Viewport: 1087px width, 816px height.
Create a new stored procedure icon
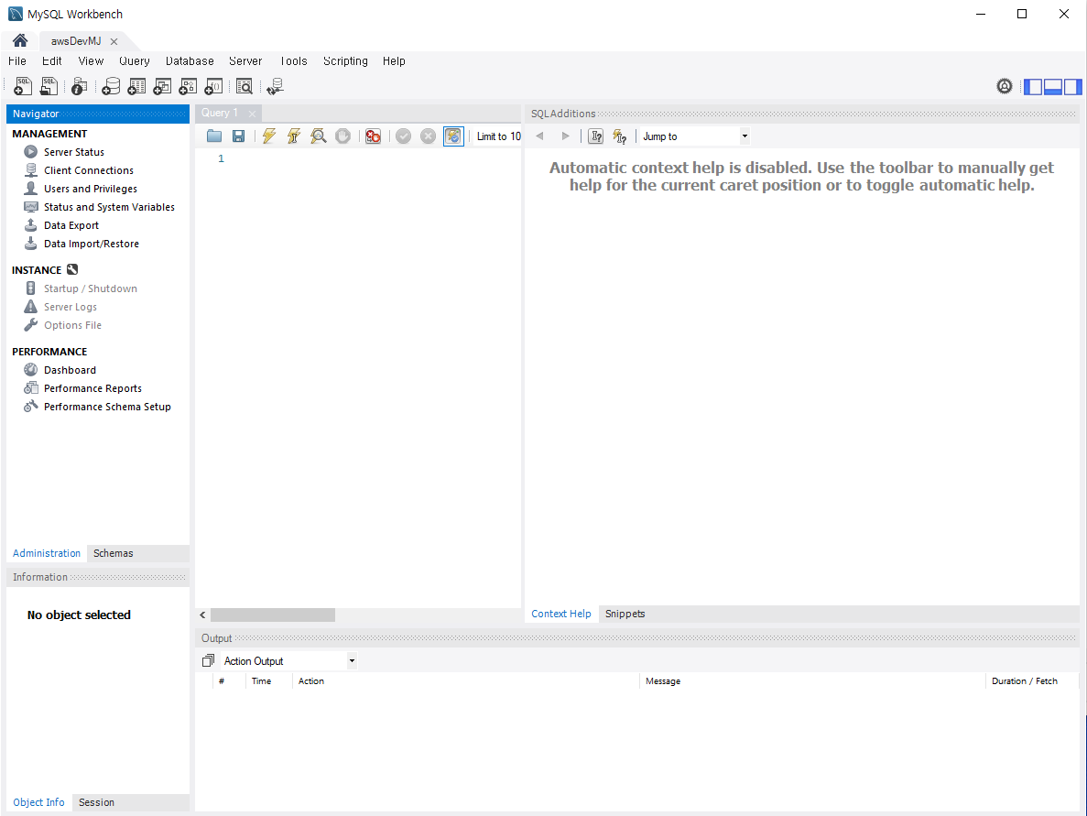tap(188, 86)
